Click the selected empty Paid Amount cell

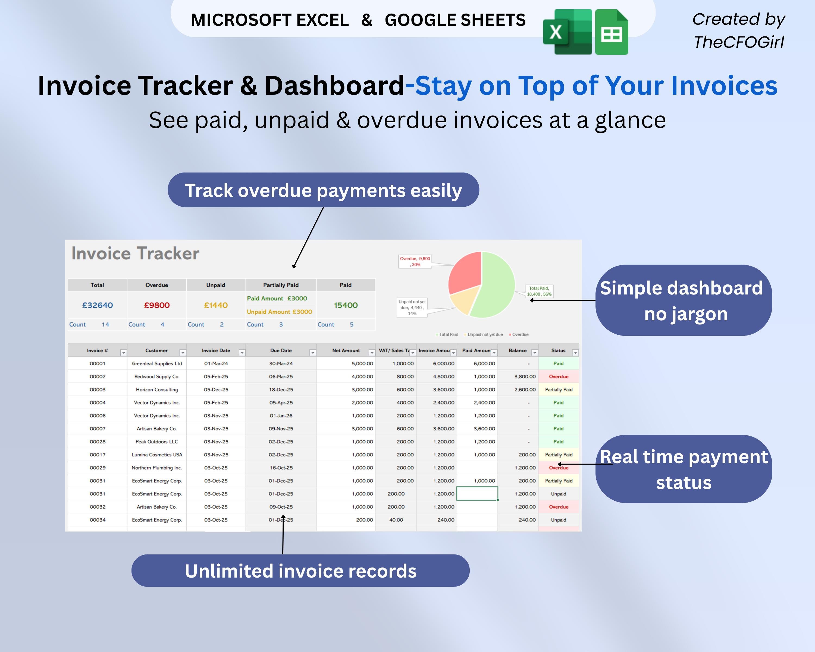[477, 494]
